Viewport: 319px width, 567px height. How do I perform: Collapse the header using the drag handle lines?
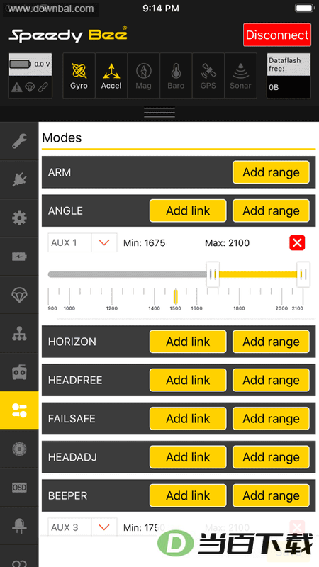pos(159,113)
